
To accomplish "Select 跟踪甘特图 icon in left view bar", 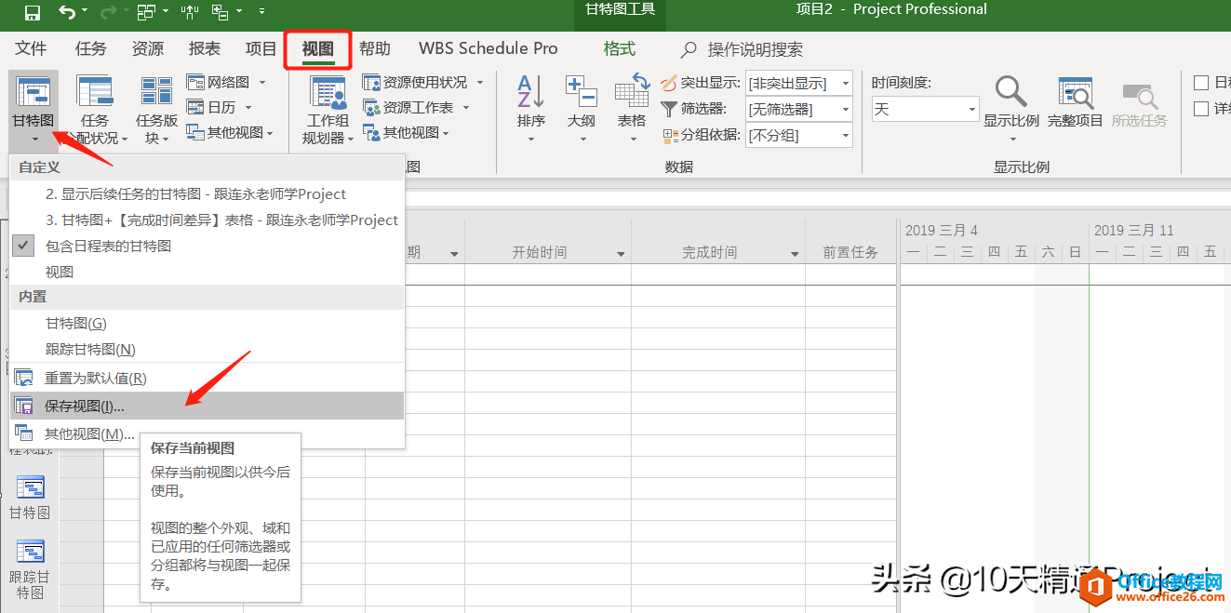I will pyautogui.click(x=31, y=551).
